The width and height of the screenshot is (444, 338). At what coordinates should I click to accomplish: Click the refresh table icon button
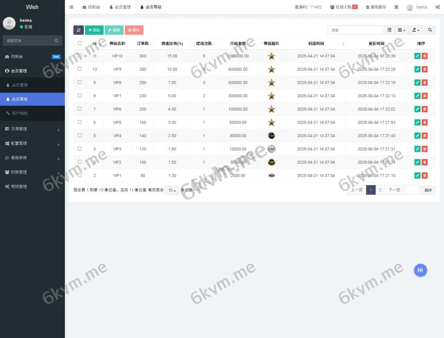pos(78,30)
